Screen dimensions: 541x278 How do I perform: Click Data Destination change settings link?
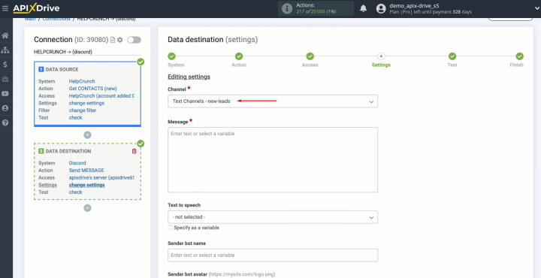[x=87, y=185]
